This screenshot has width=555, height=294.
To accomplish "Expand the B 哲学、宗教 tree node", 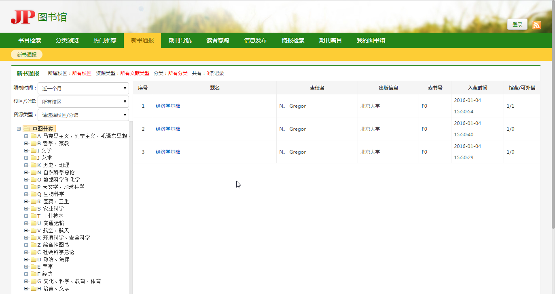I will coord(26,143).
